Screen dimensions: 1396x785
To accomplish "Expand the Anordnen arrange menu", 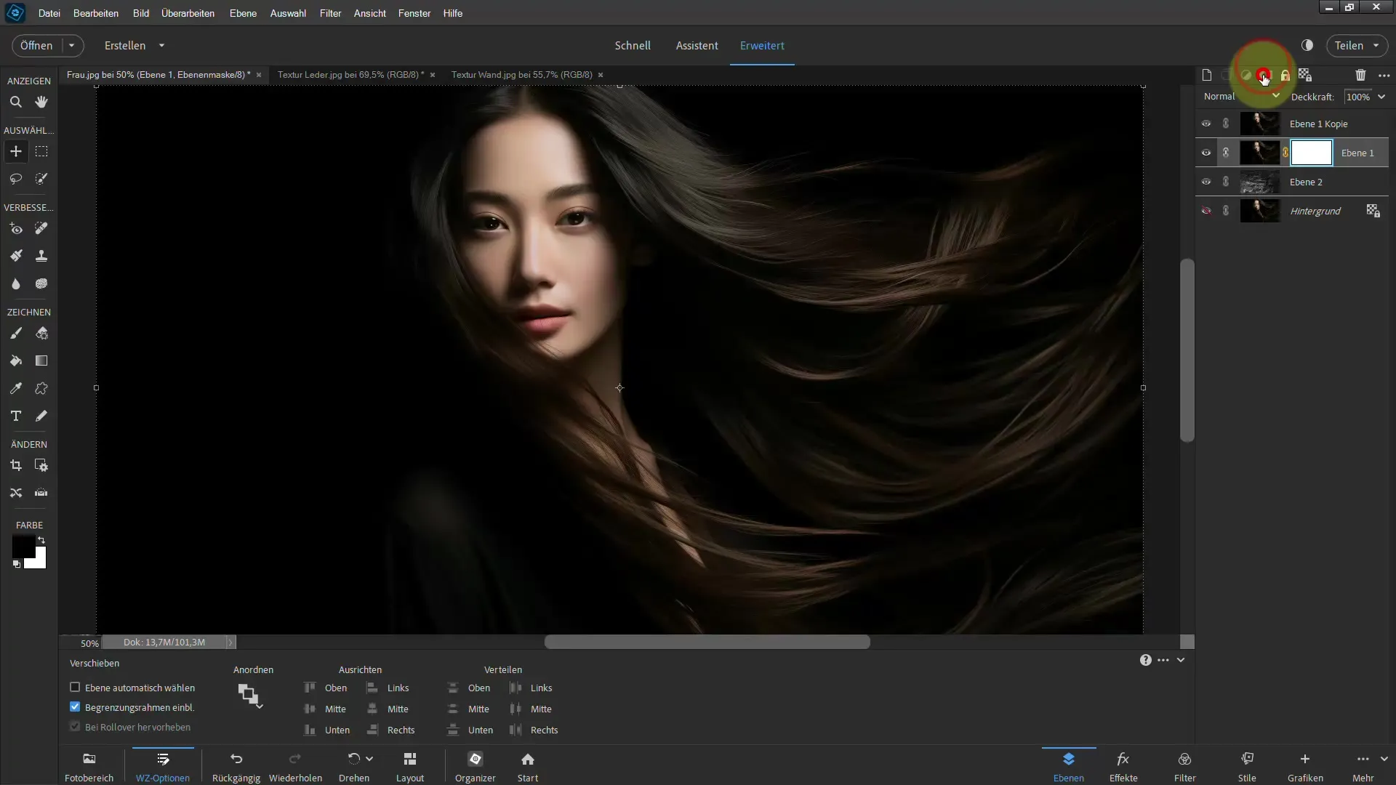I will coord(249,696).
